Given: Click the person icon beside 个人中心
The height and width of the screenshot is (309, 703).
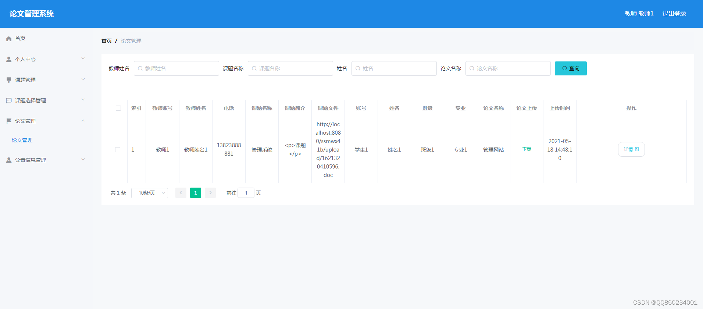Looking at the screenshot, I should click(9, 59).
